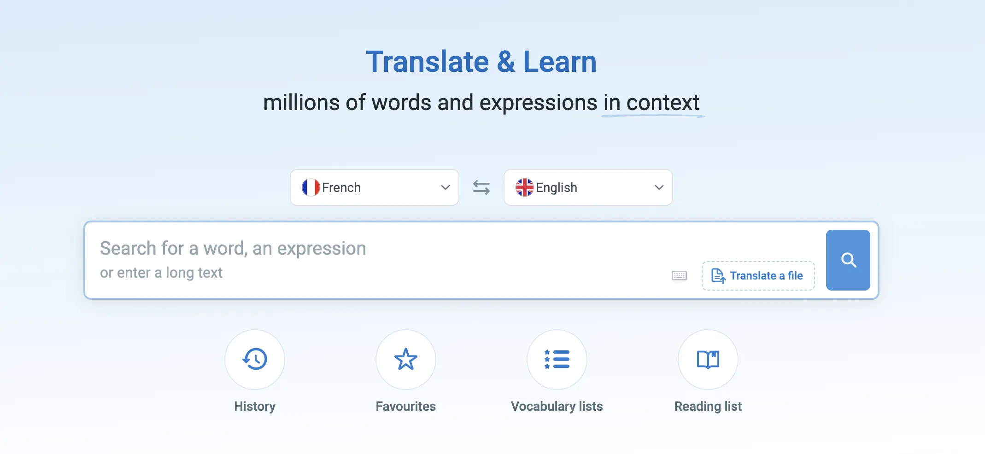The width and height of the screenshot is (985, 454).
Task: Select the French language name in the source selector
Action: (341, 187)
